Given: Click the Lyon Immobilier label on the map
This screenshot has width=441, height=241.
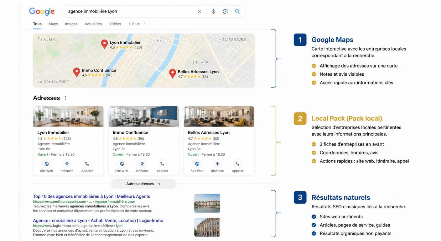Looking at the screenshot, I should (125, 42).
